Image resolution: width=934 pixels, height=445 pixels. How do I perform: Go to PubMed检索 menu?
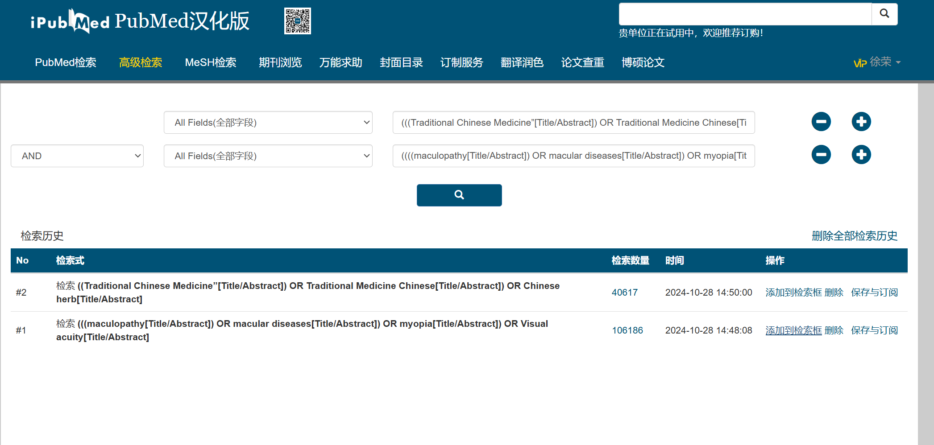(x=66, y=62)
